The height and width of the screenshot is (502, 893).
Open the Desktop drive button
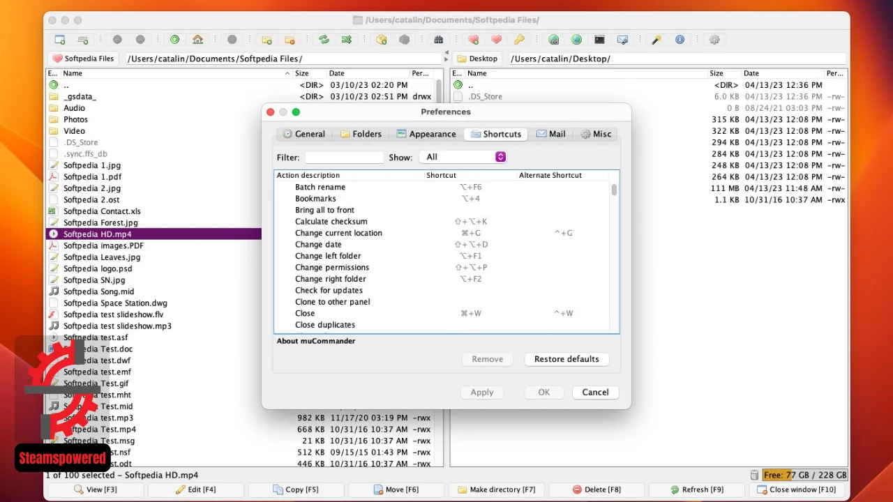pos(478,59)
